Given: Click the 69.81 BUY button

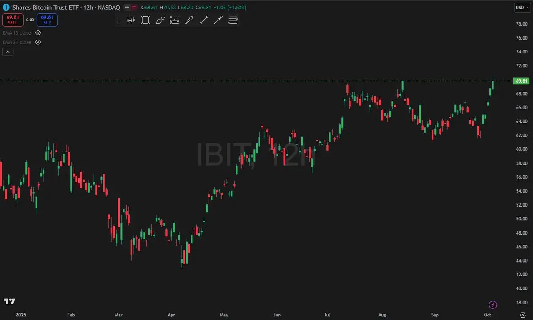Looking at the screenshot, I should [x=47, y=20].
